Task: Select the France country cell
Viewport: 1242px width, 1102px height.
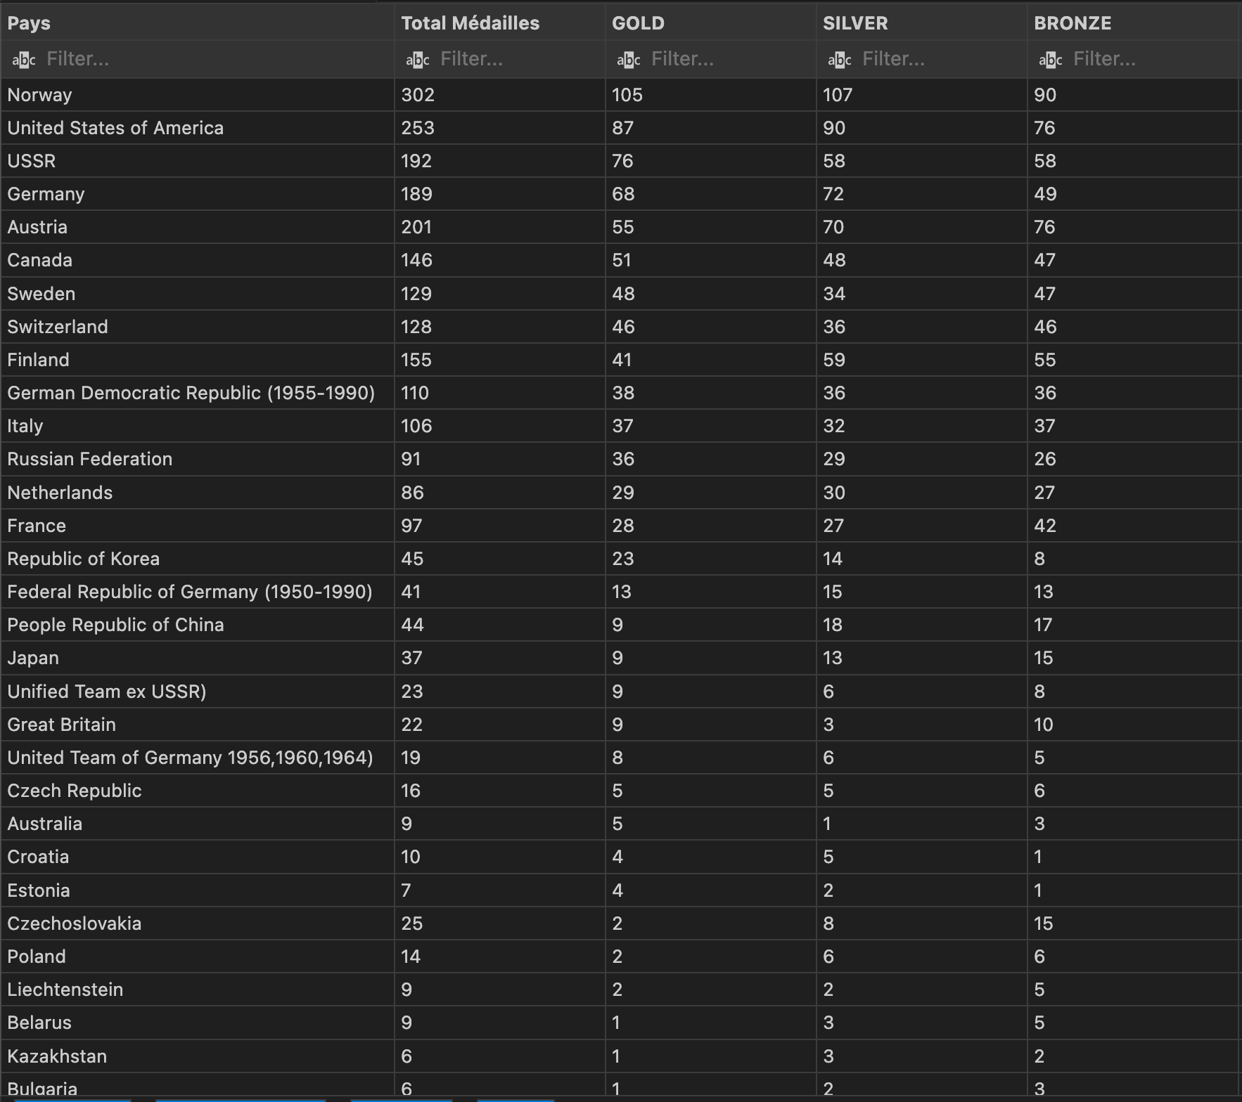Action: pos(197,526)
